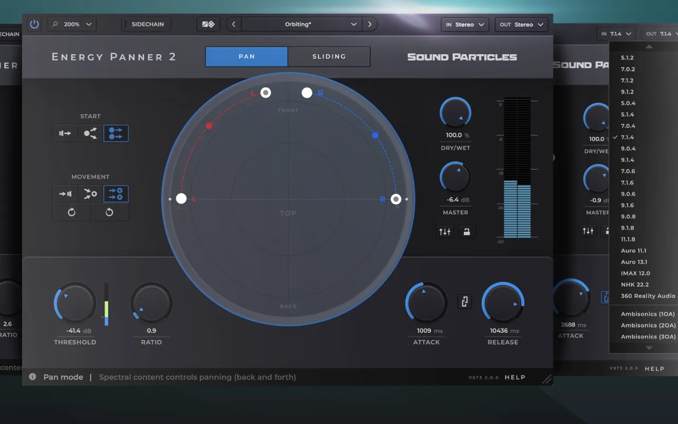This screenshot has height=424, width=678.
Task: Click the Attack 1009 ms value
Action: pos(430,331)
